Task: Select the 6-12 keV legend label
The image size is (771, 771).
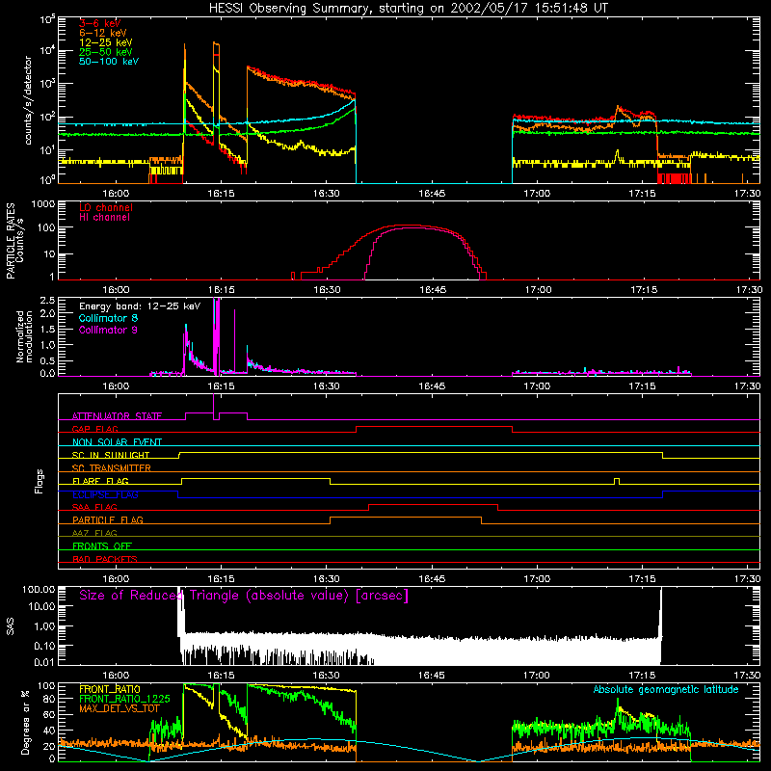Action: [x=103, y=33]
